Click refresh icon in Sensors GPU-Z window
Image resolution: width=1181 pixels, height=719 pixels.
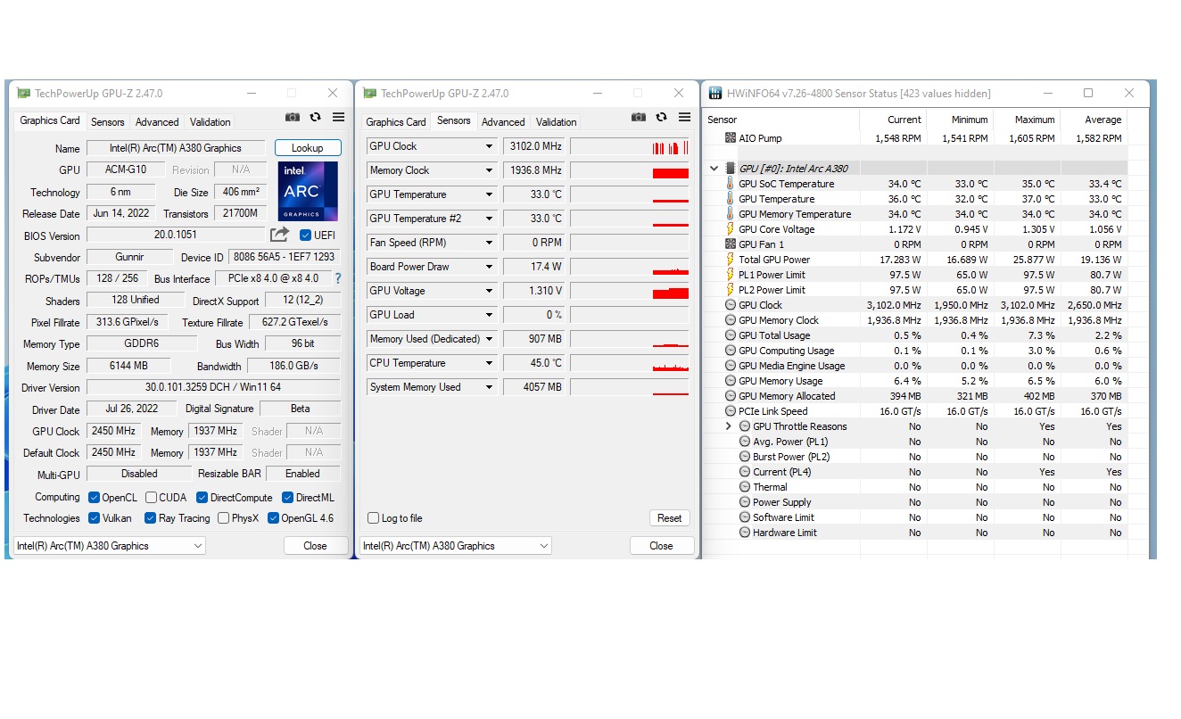tap(662, 117)
